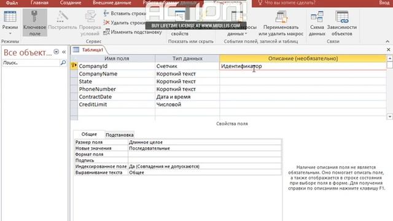Click the navigation pane Поиск field
Screen dimensions: 393x221
[x=31, y=63]
